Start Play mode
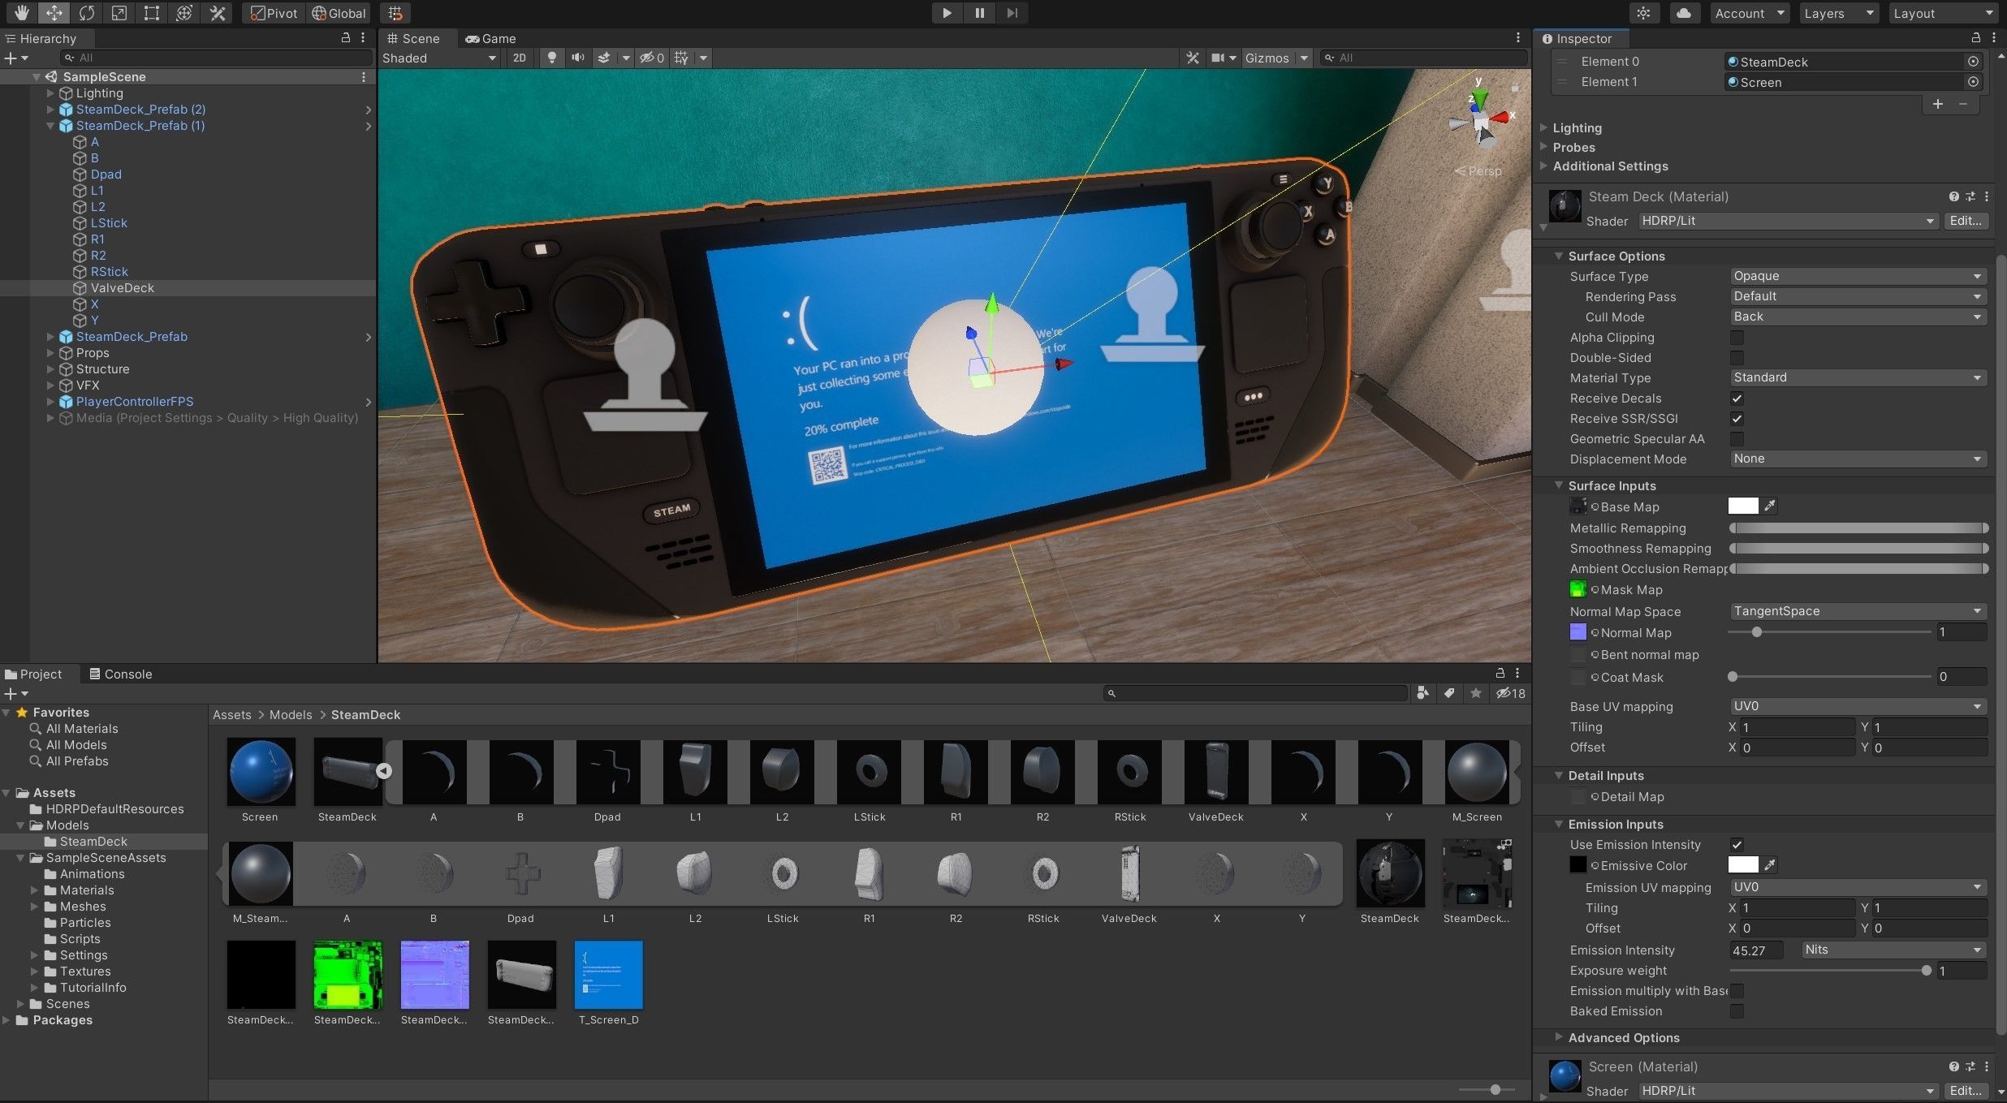Screen dimensions: 2007x1103 pos(946,13)
